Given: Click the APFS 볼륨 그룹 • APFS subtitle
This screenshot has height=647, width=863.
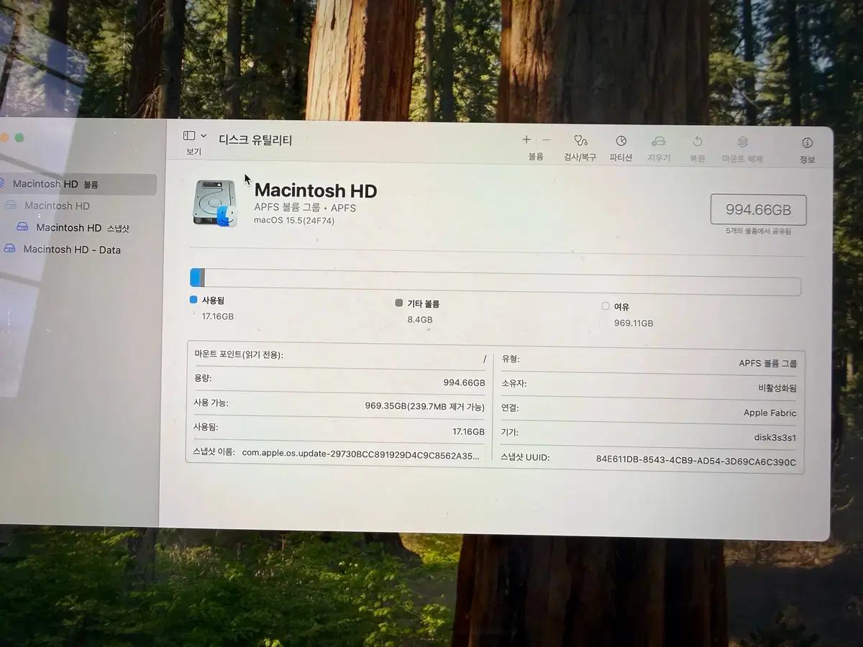Looking at the screenshot, I should coord(305,208).
